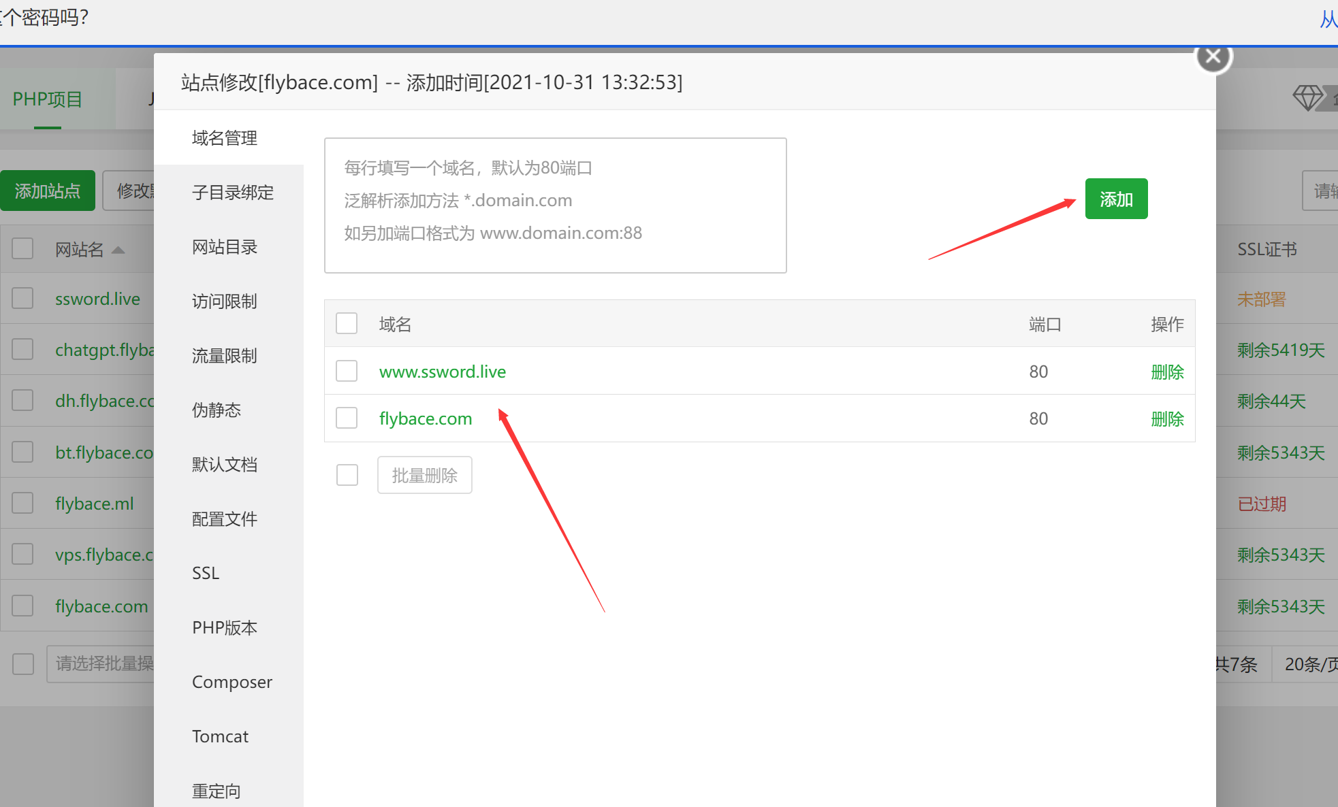The height and width of the screenshot is (807, 1338).
Task: Close the site modification dialog
Action: pyautogui.click(x=1213, y=57)
